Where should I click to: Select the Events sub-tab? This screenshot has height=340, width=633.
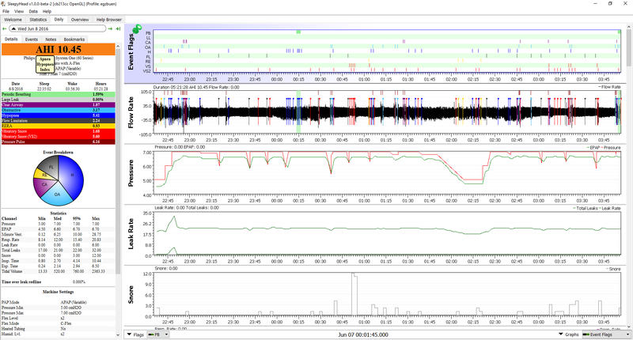tap(32, 39)
